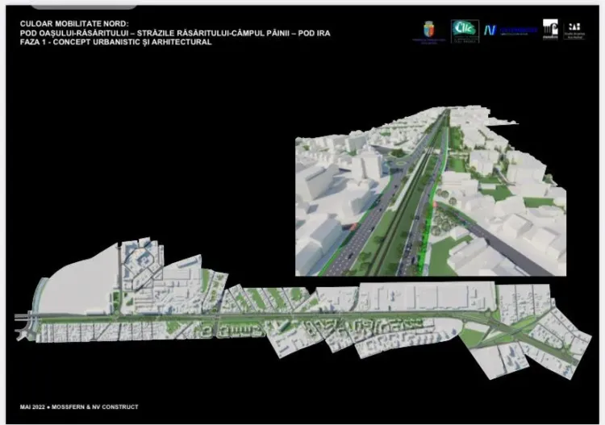
Task: Click the white Mossfern logo
Action: 551,29
